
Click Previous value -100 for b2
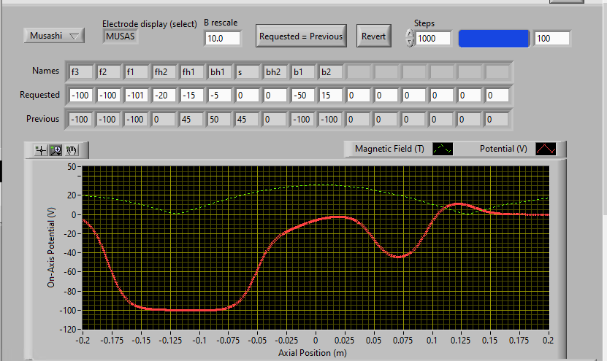pos(331,119)
